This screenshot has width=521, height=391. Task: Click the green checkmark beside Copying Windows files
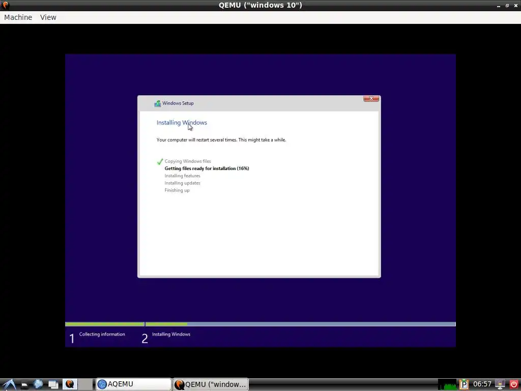tap(160, 161)
